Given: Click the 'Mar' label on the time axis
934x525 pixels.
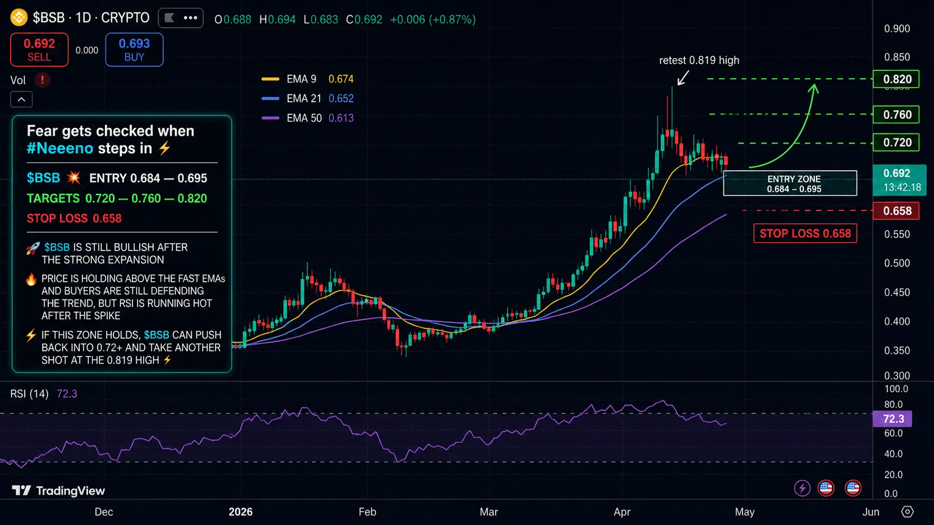Looking at the screenshot, I should click(489, 512).
